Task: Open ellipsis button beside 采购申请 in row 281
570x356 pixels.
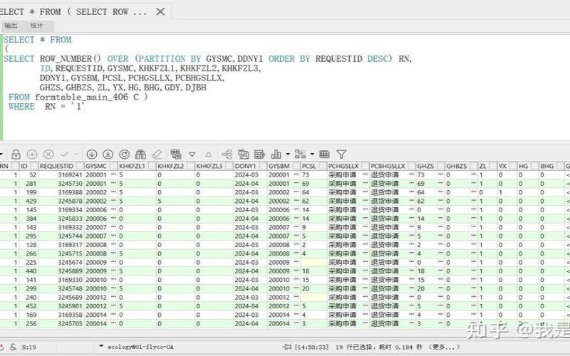Action: [x=365, y=184]
